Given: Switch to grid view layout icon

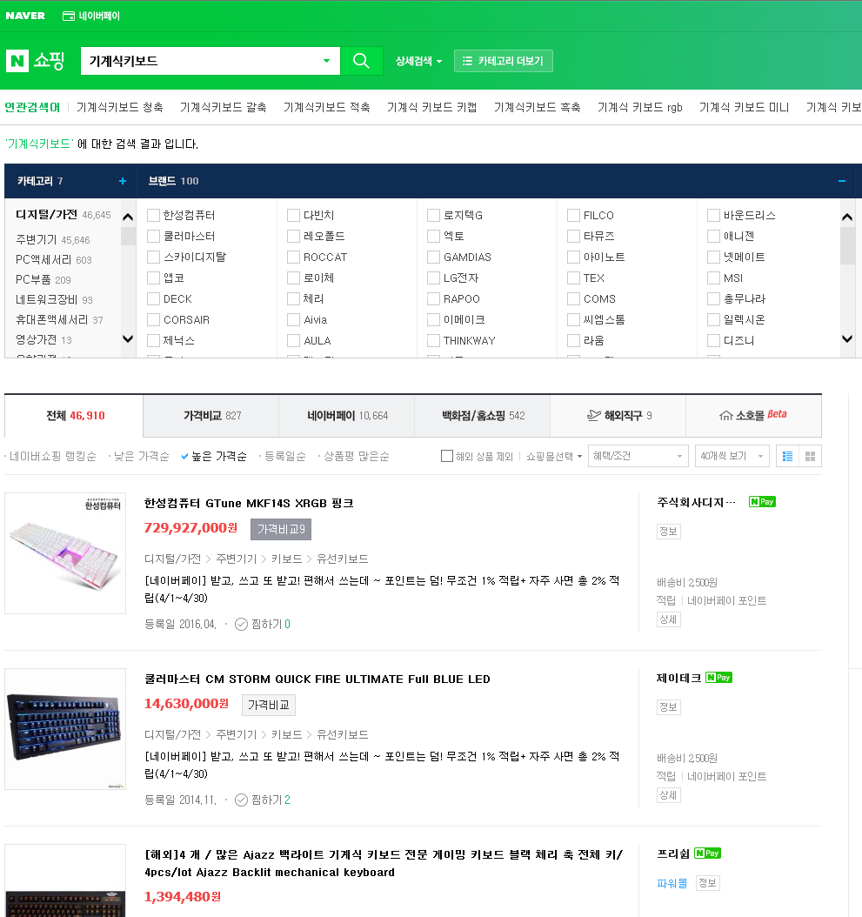Looking at the screenshot, I should 811,456.
